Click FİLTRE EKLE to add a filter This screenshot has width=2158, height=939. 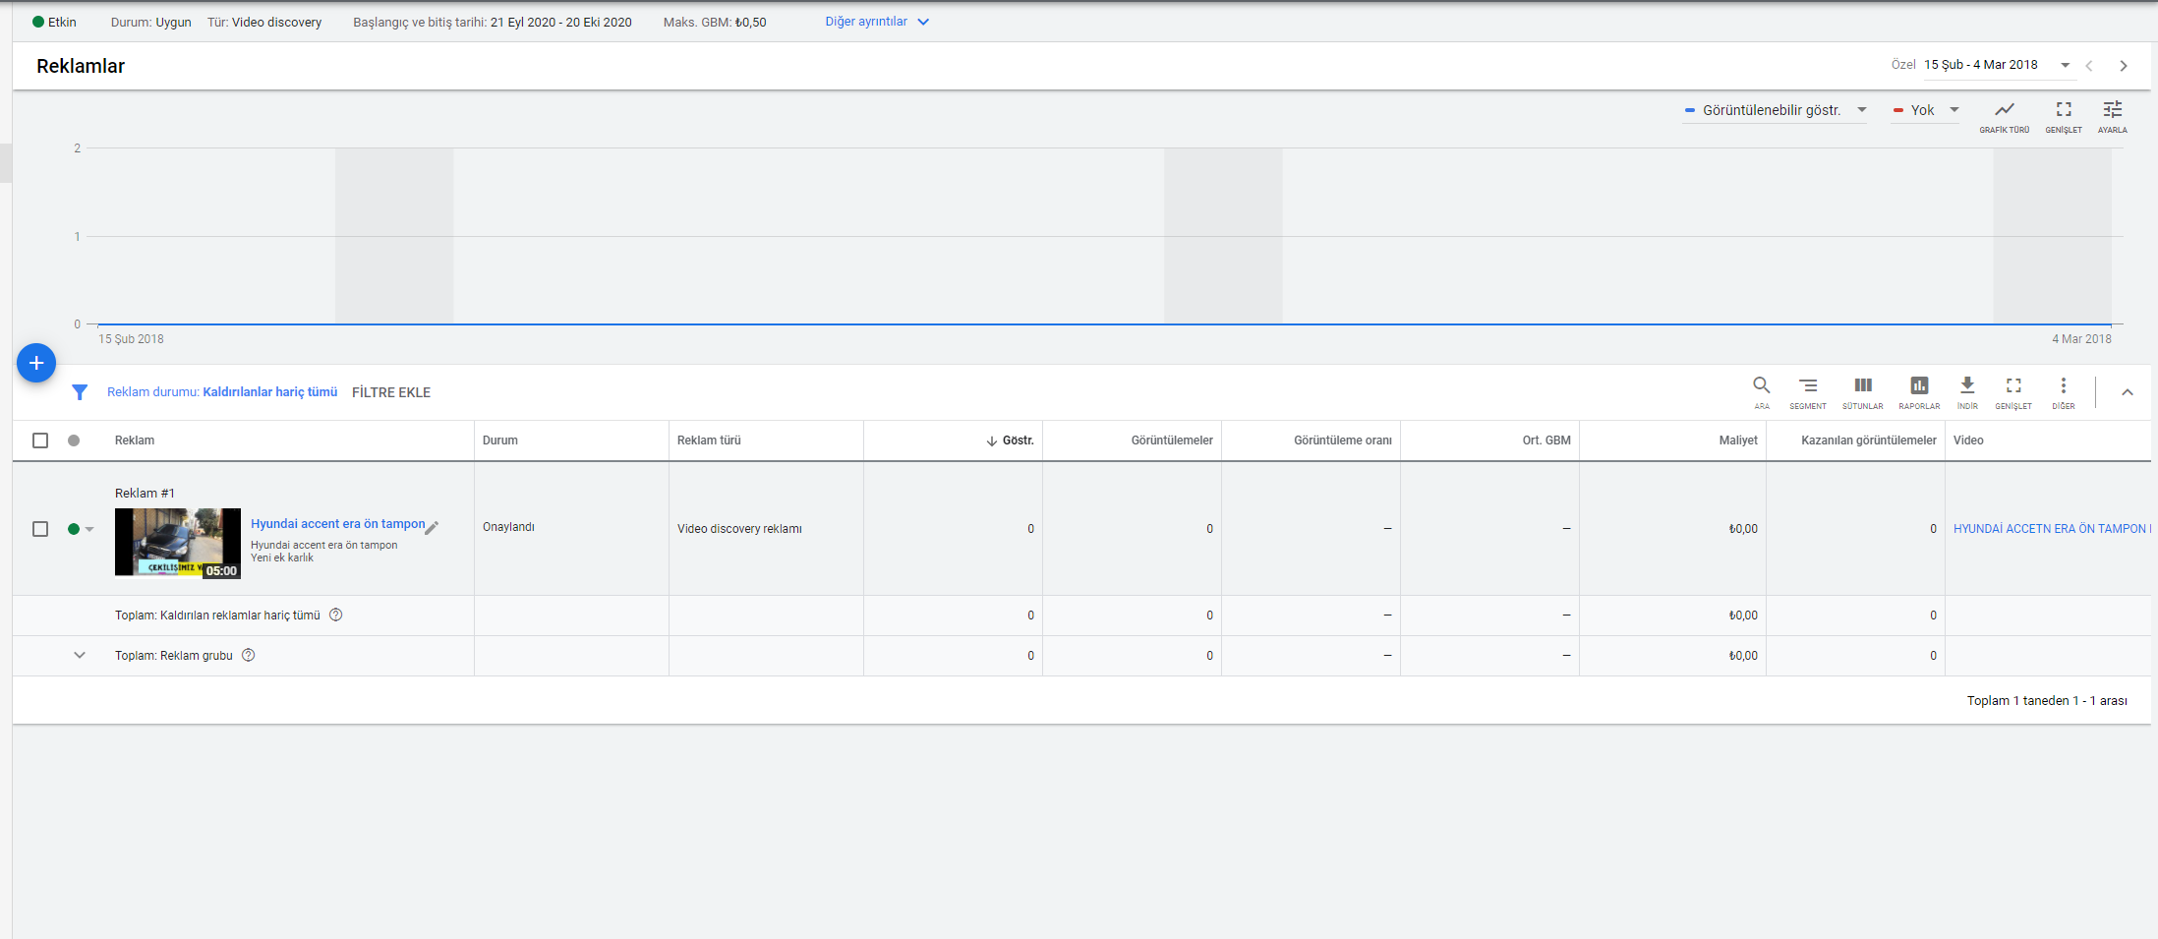click(391, 392)
